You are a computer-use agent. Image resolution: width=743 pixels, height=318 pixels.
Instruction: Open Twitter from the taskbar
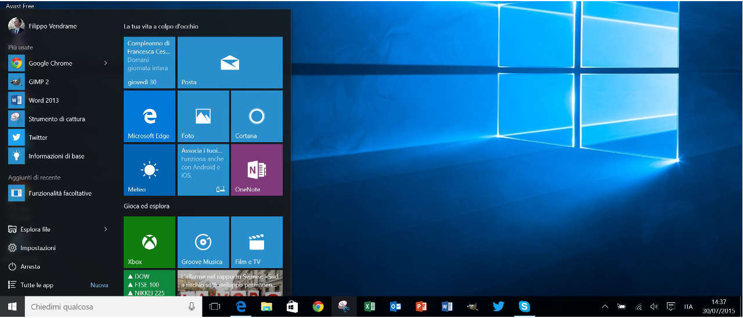[498, 306]
